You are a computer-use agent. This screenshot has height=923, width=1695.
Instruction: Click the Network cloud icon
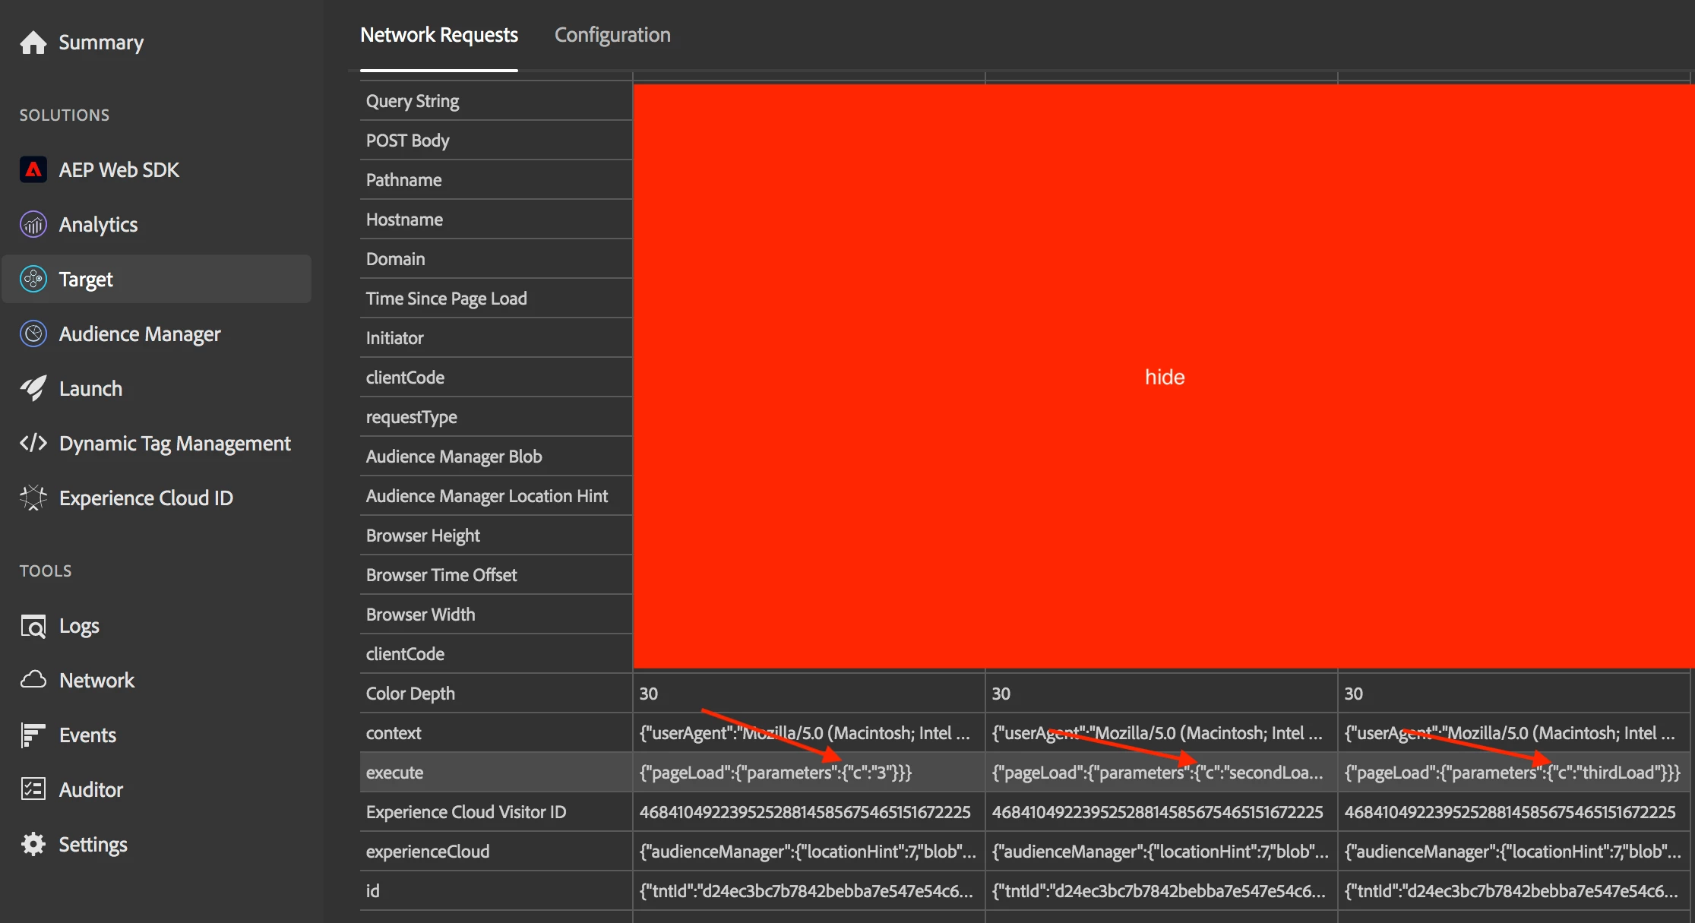click(x=33, y=680)
